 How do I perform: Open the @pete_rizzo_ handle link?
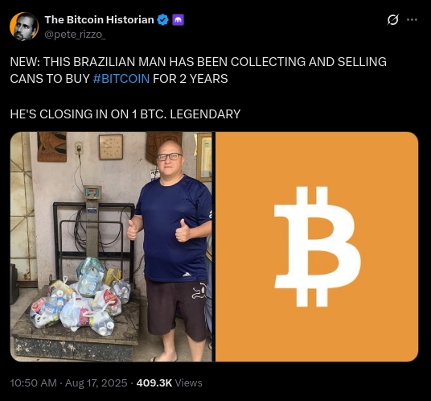pos(75,35)
